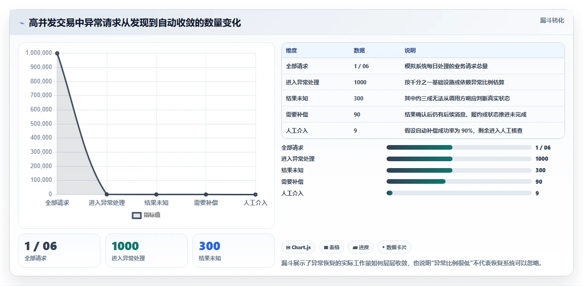Viewport: 583px width, 286px height.
Task: Click the 人工介入 progress bar
Action: [459, 193]
